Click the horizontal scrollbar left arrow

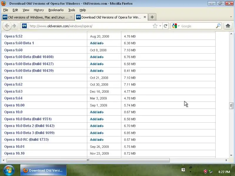coord(4,160)
